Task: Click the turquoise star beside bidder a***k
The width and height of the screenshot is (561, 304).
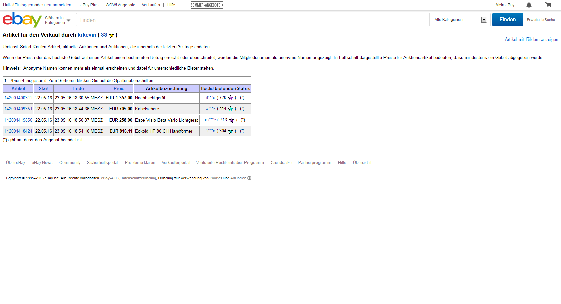Action: point(231,109)
